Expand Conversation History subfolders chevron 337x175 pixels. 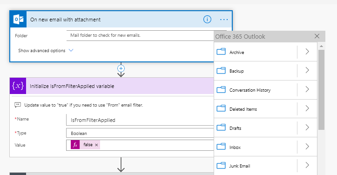tap(307, 89)
